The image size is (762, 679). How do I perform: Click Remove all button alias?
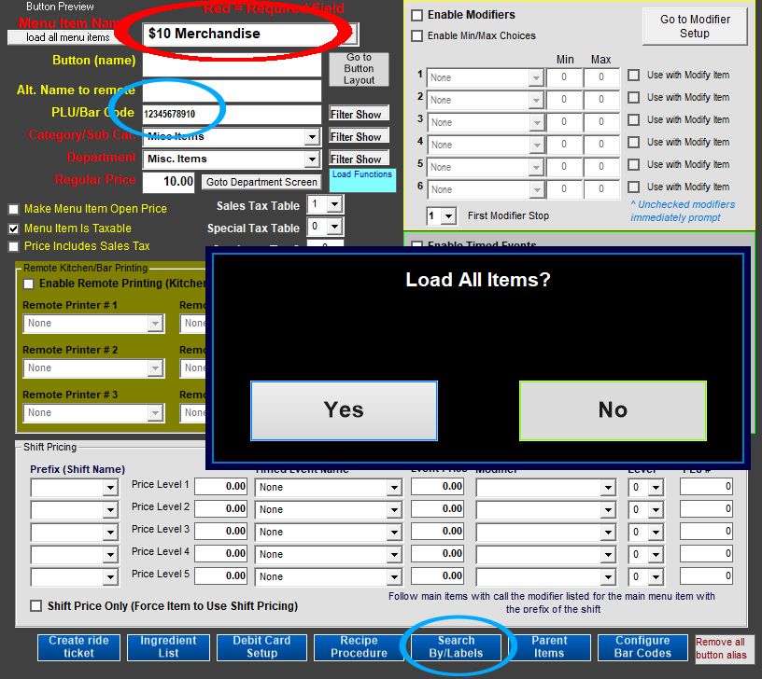click(x=720, y=648)
